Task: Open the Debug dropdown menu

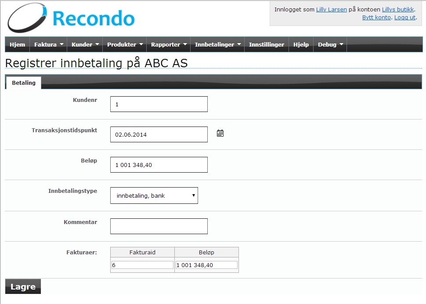Action: [x=330, y=44]
